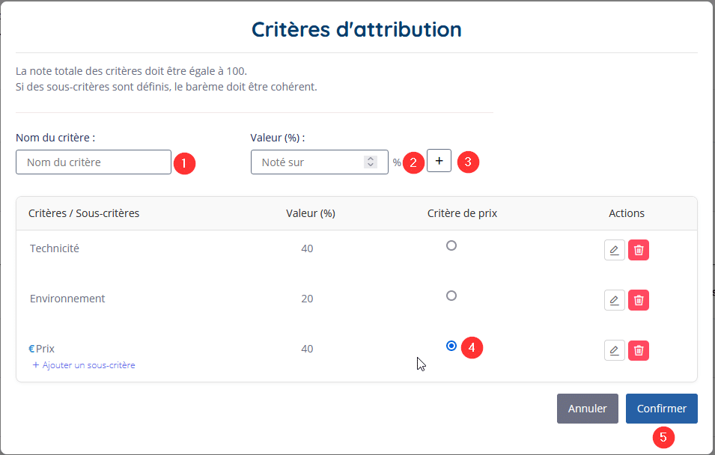The height and width of the screenshot is (455, 715).
Task: Adjust the Noté sur value stepper arrows
Action: click(x=371, y=162)
